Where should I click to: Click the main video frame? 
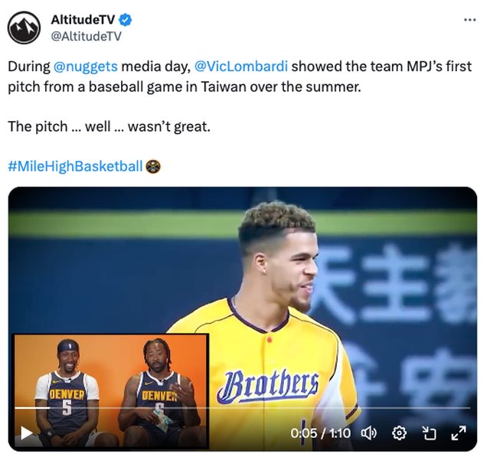[x=243, y=318]
